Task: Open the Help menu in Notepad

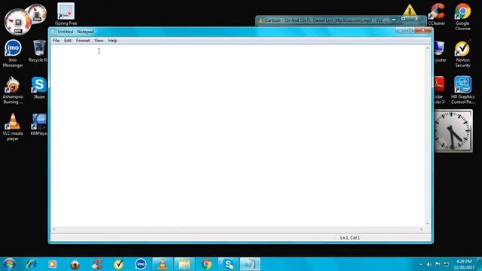Action: (x=112, y=41)
